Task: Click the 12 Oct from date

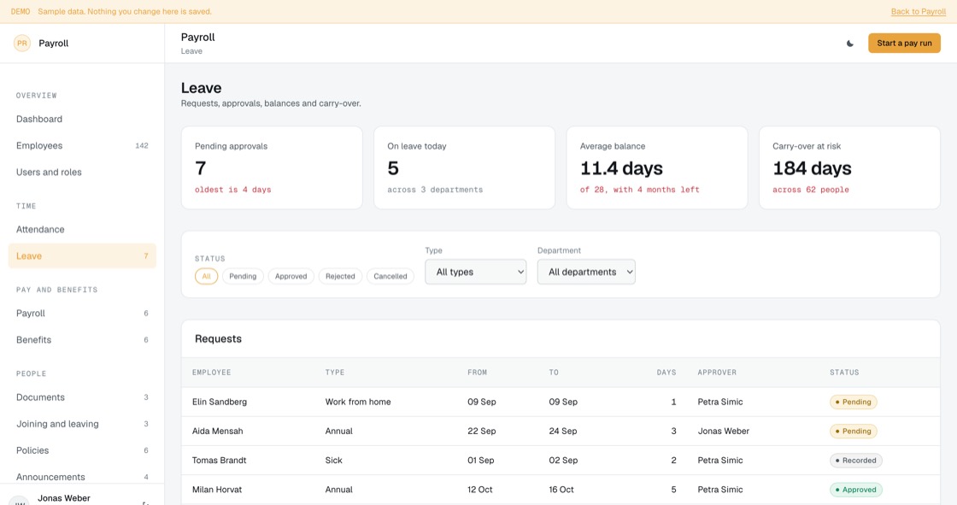Action: click(x=479, y=490)
